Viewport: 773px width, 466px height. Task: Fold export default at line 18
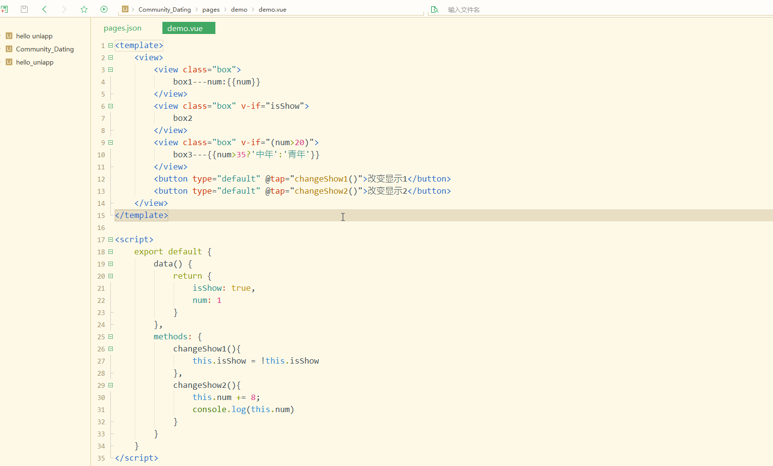tap(111, 251)
